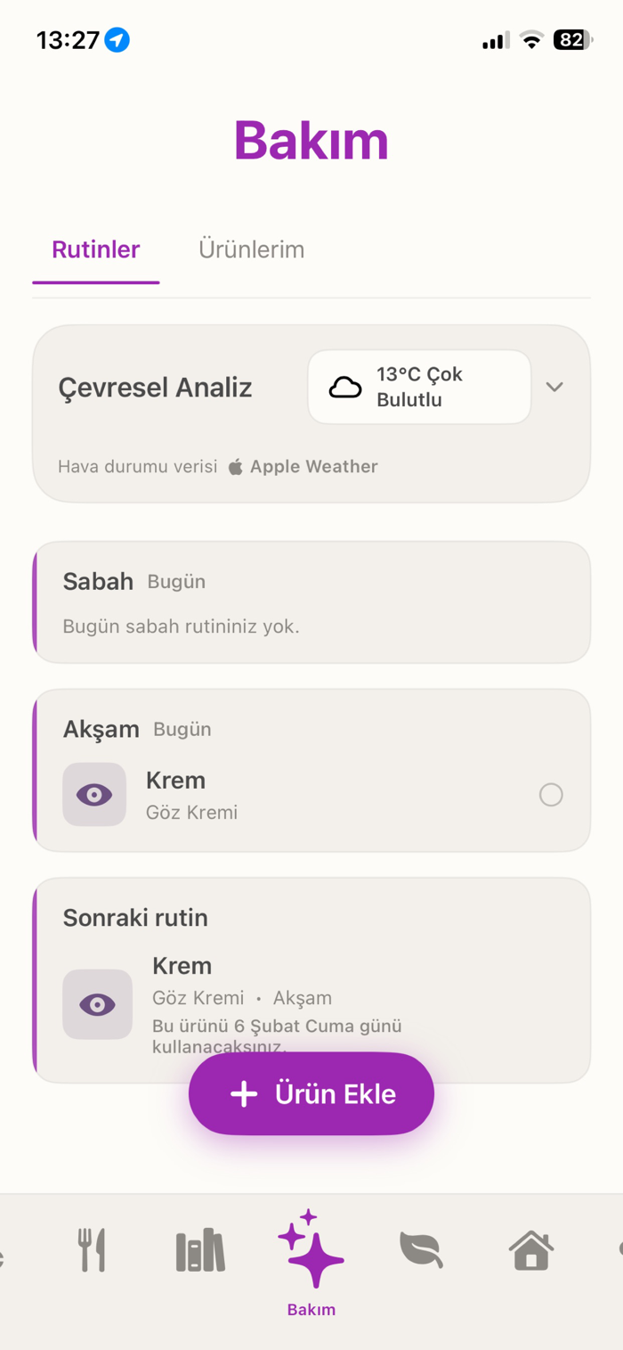The image size is (623, 1350).
Task: Tap the eye icon in Akşam routine
Action: point(94,794)
